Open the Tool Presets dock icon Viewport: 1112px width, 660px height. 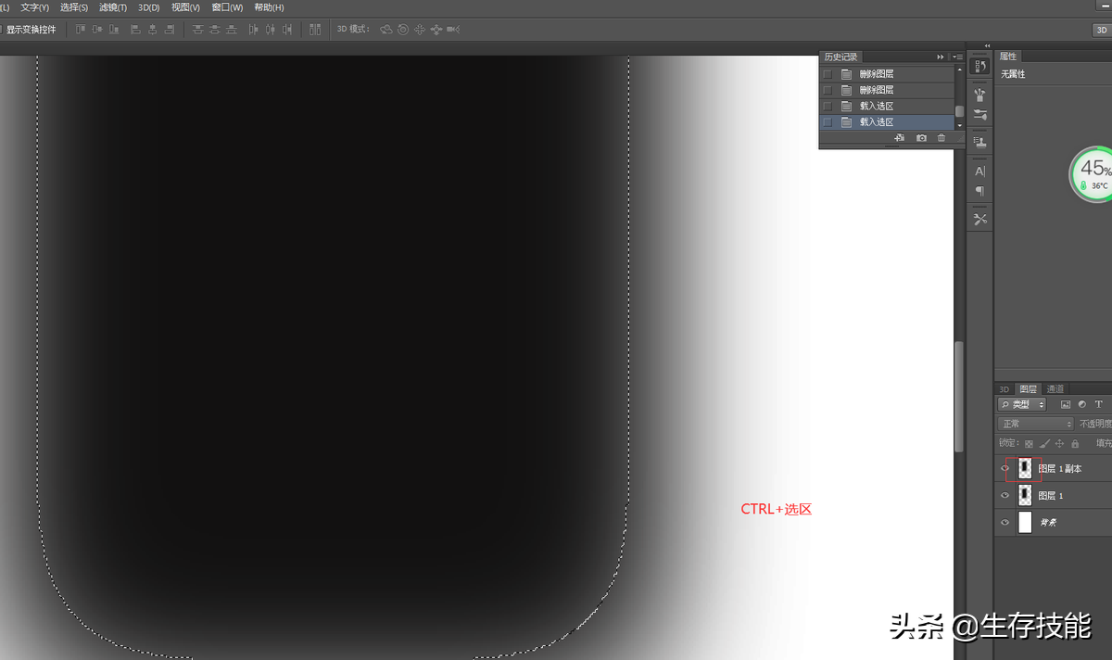[x=979, y=220]
